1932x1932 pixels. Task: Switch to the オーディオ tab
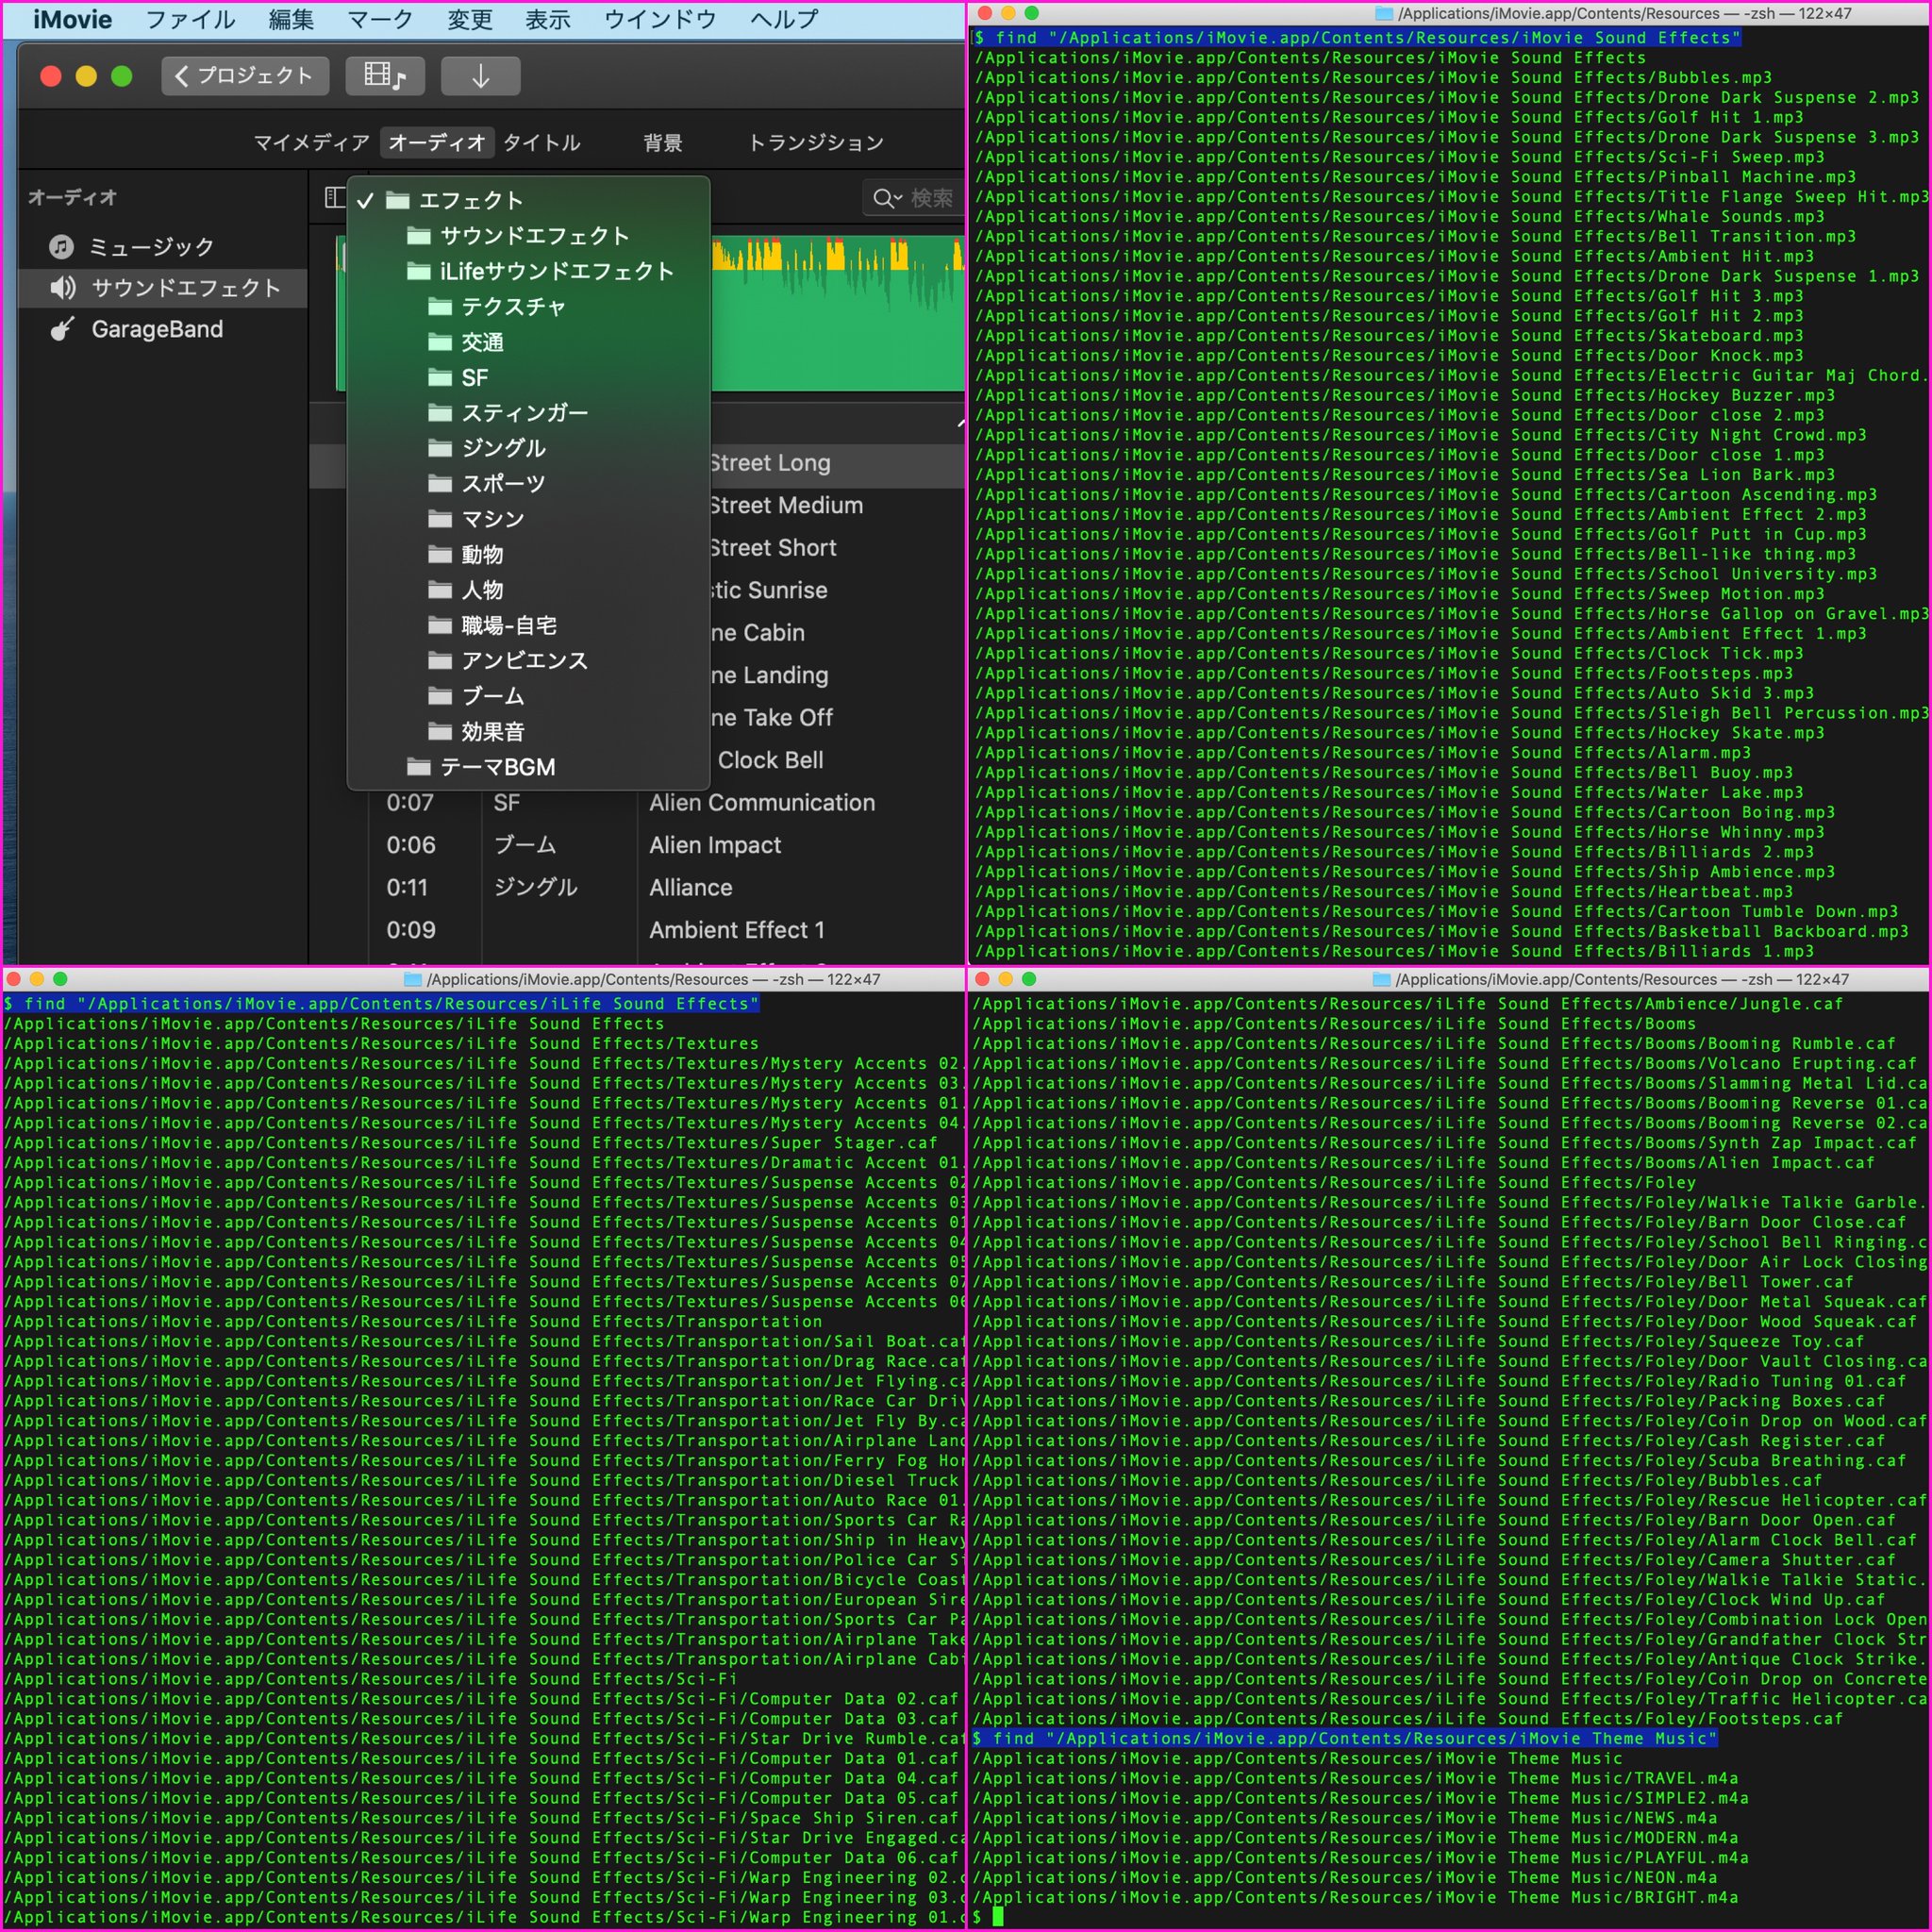pos(437,143)
